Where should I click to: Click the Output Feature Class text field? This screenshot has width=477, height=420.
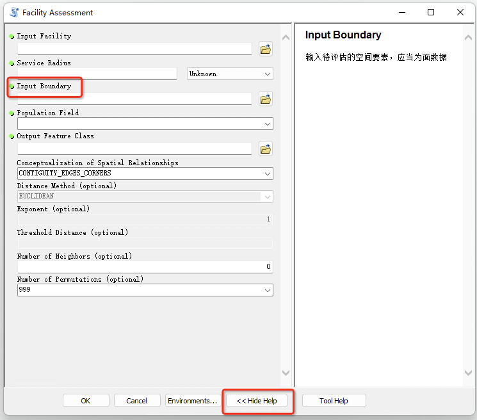coord(134,149)
